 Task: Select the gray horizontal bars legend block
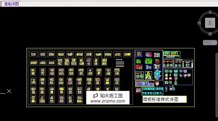point(120,63)
